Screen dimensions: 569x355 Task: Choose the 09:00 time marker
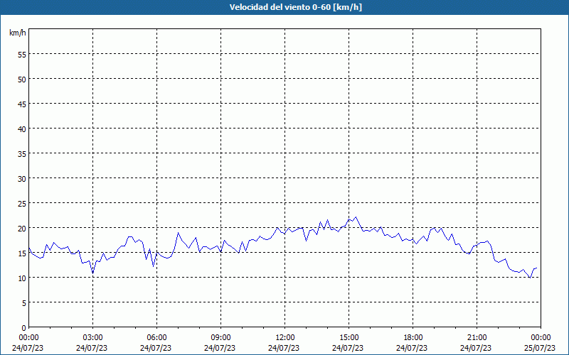(220, 337)
